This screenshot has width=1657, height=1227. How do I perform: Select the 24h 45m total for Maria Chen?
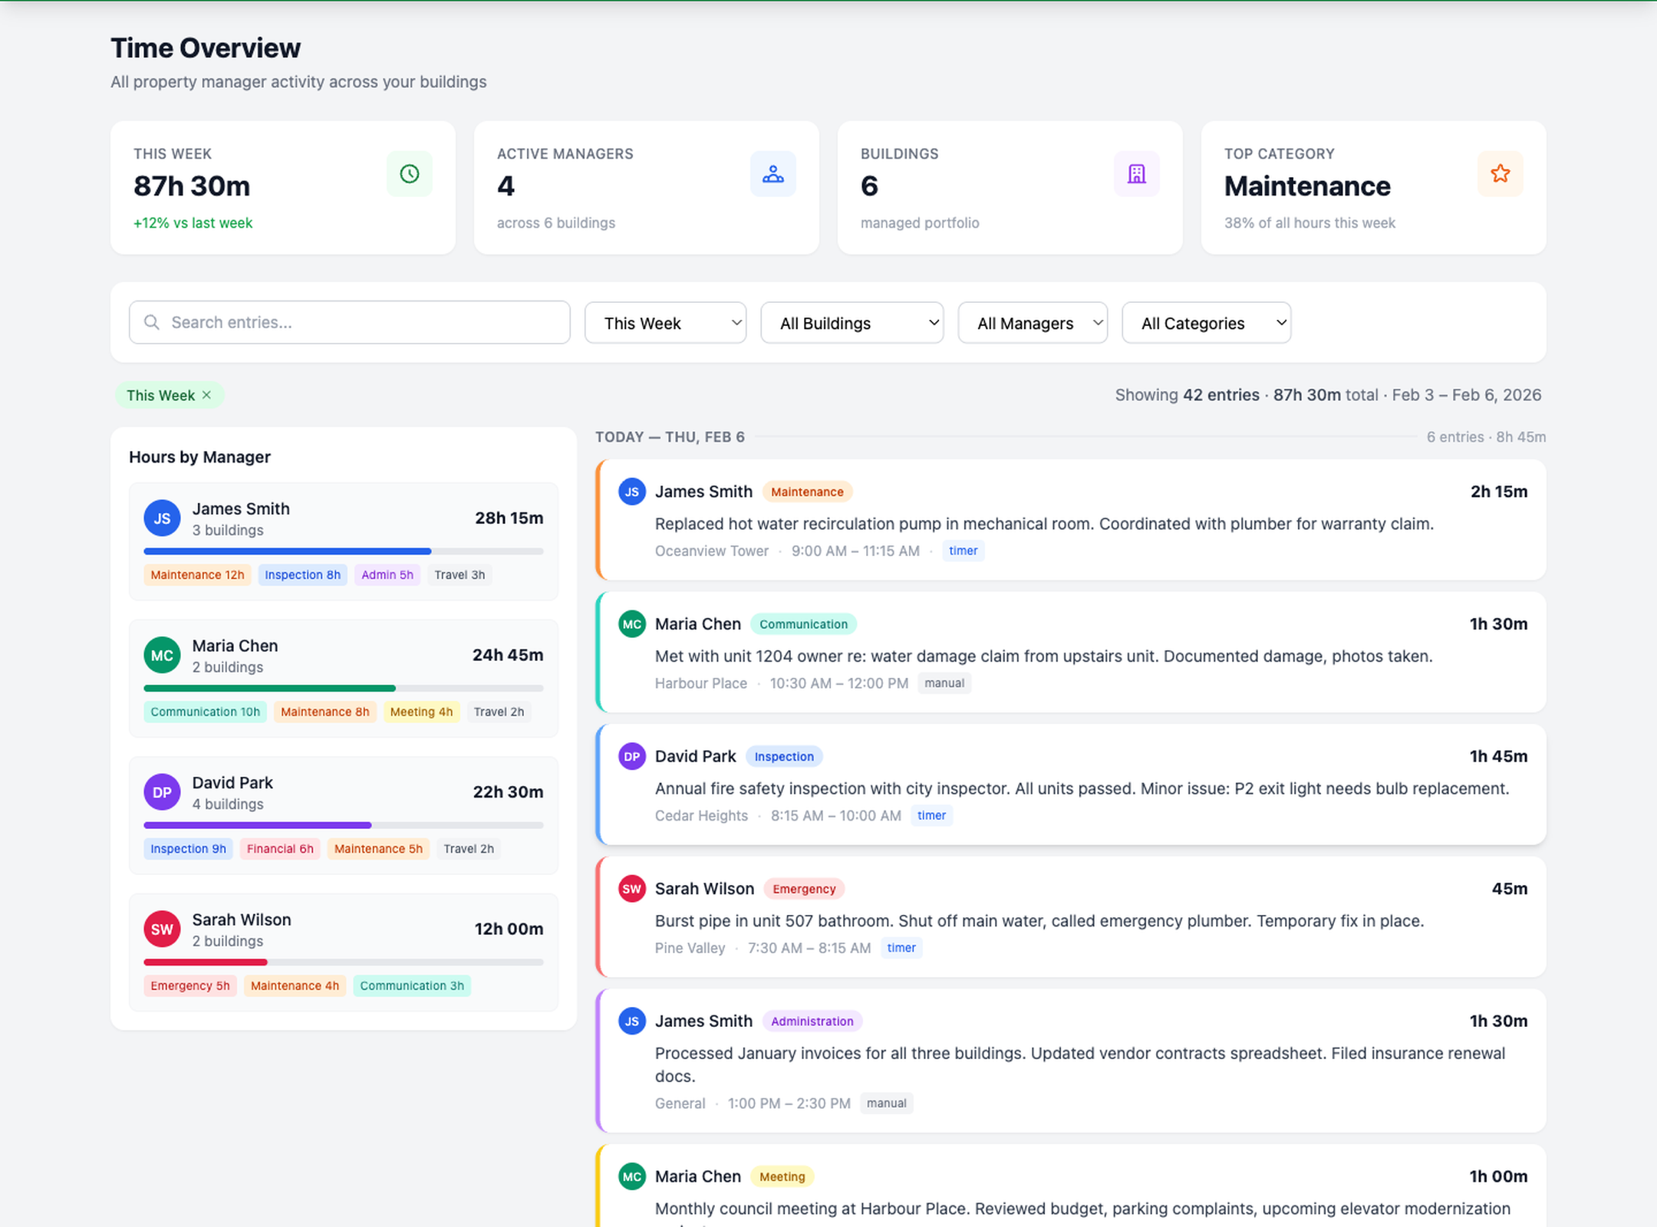(x=508, y=656)
